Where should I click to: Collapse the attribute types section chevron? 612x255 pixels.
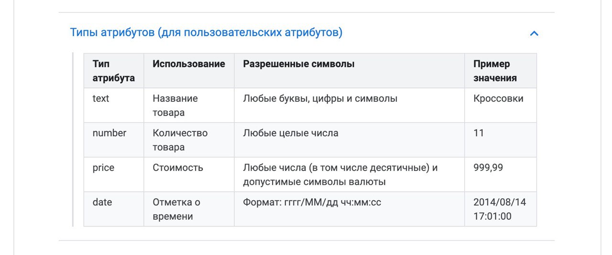[534, 33]
